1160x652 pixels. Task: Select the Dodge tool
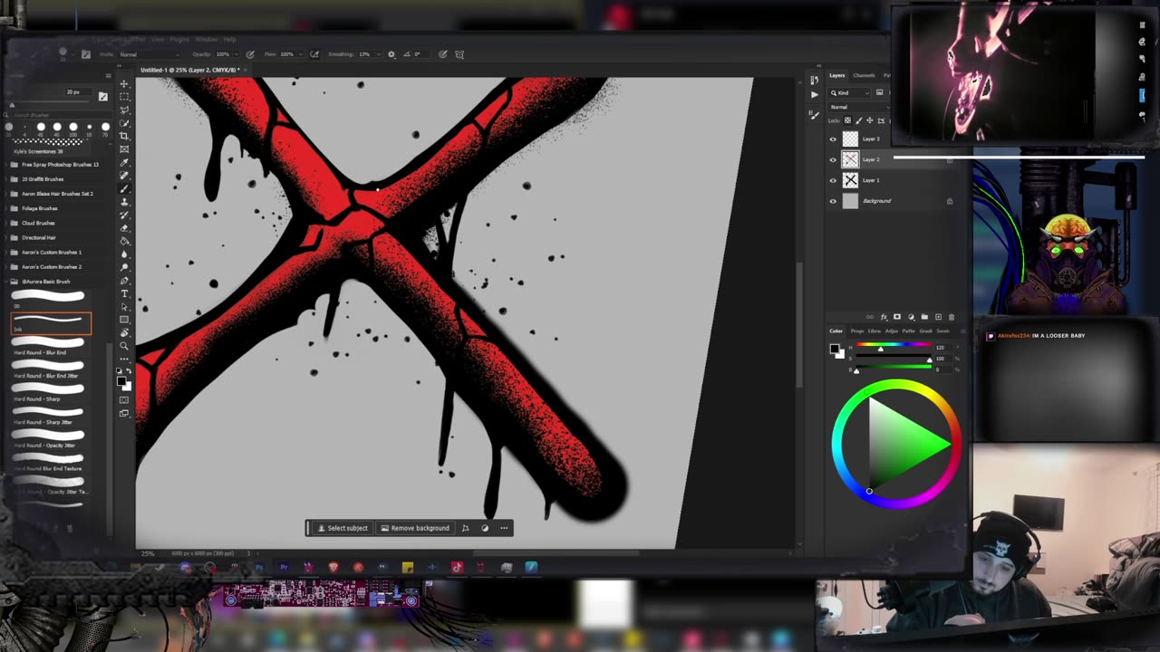point(125,267)
